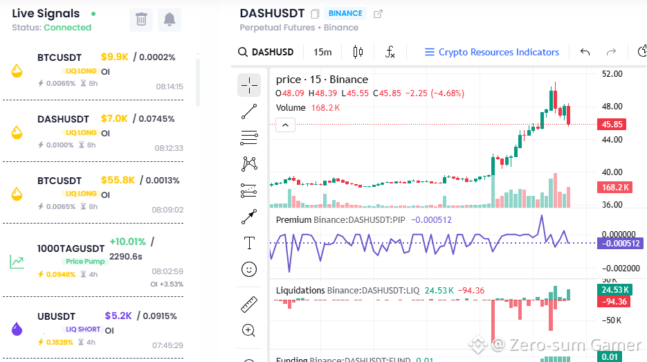Open the emoji icons tool
The width and height of the screenshot is (647, 362).
[x=249, y=269]
